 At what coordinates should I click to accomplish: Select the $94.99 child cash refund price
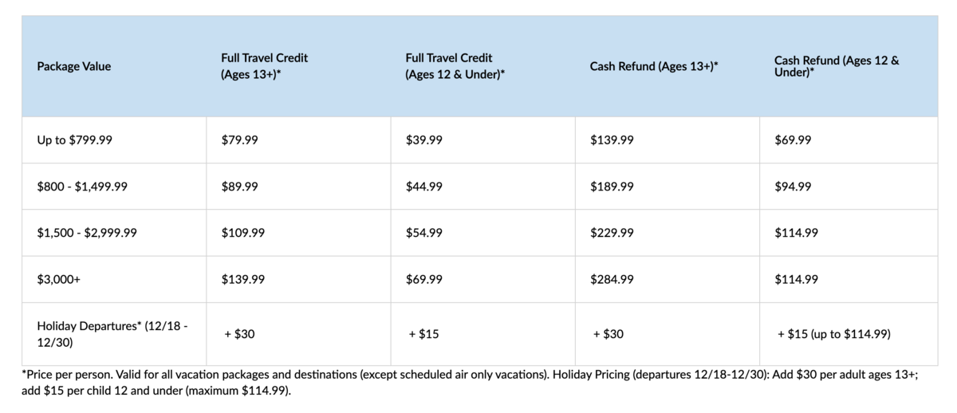click(794, 187)
